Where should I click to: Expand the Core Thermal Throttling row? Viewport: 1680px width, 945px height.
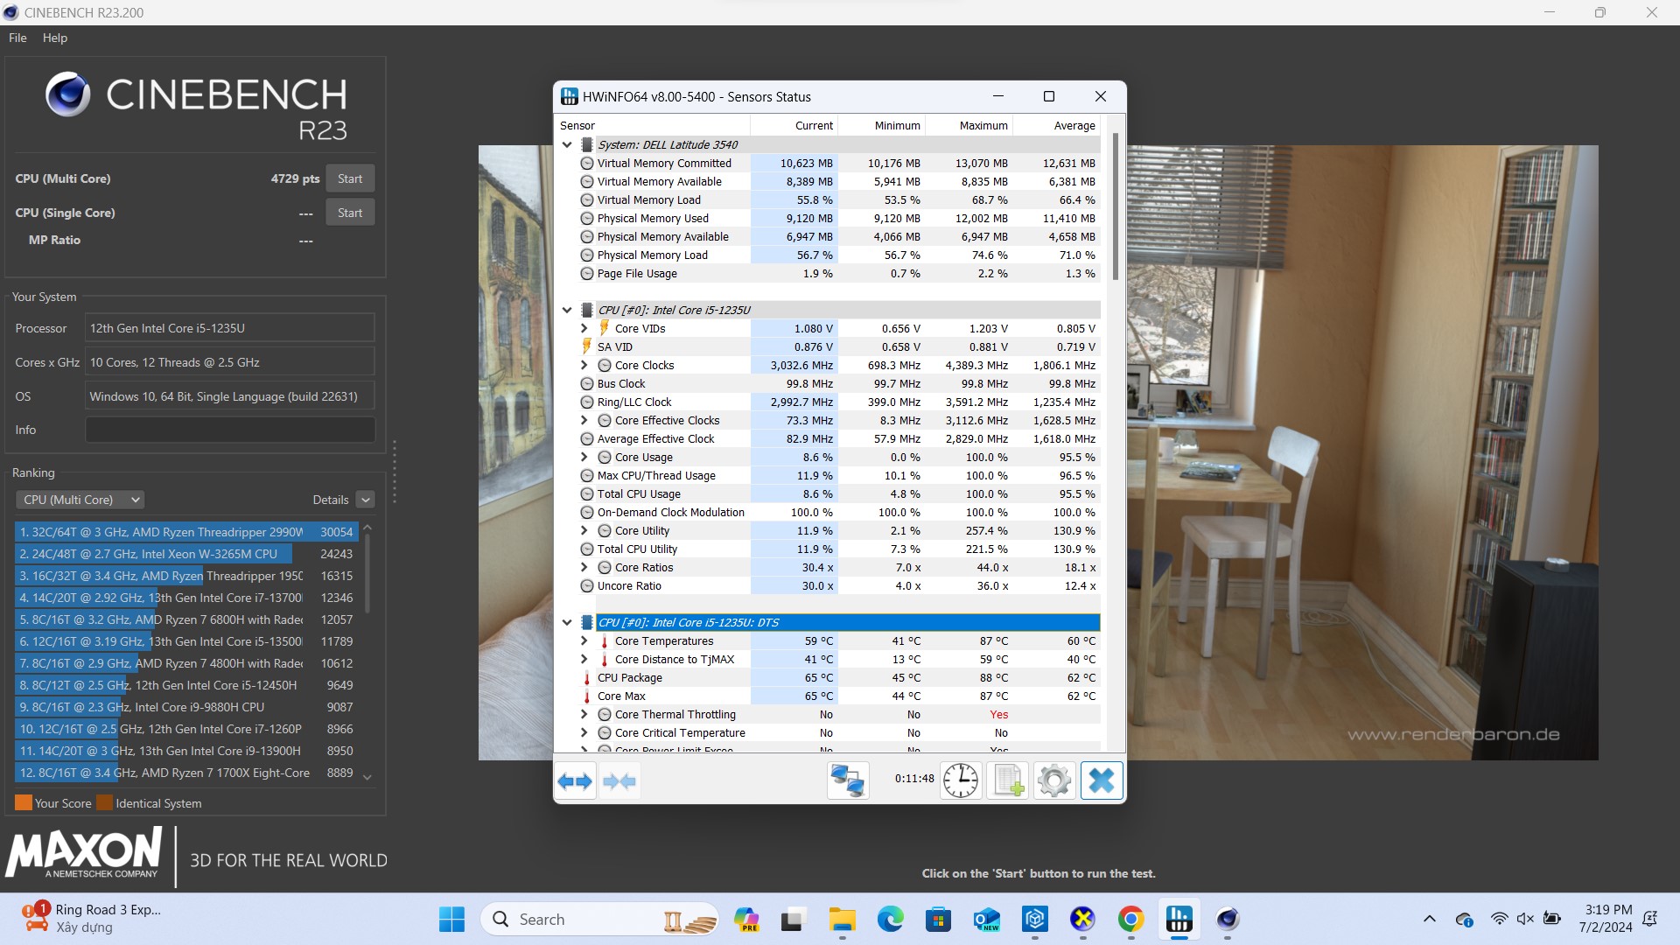click(584, 714)
